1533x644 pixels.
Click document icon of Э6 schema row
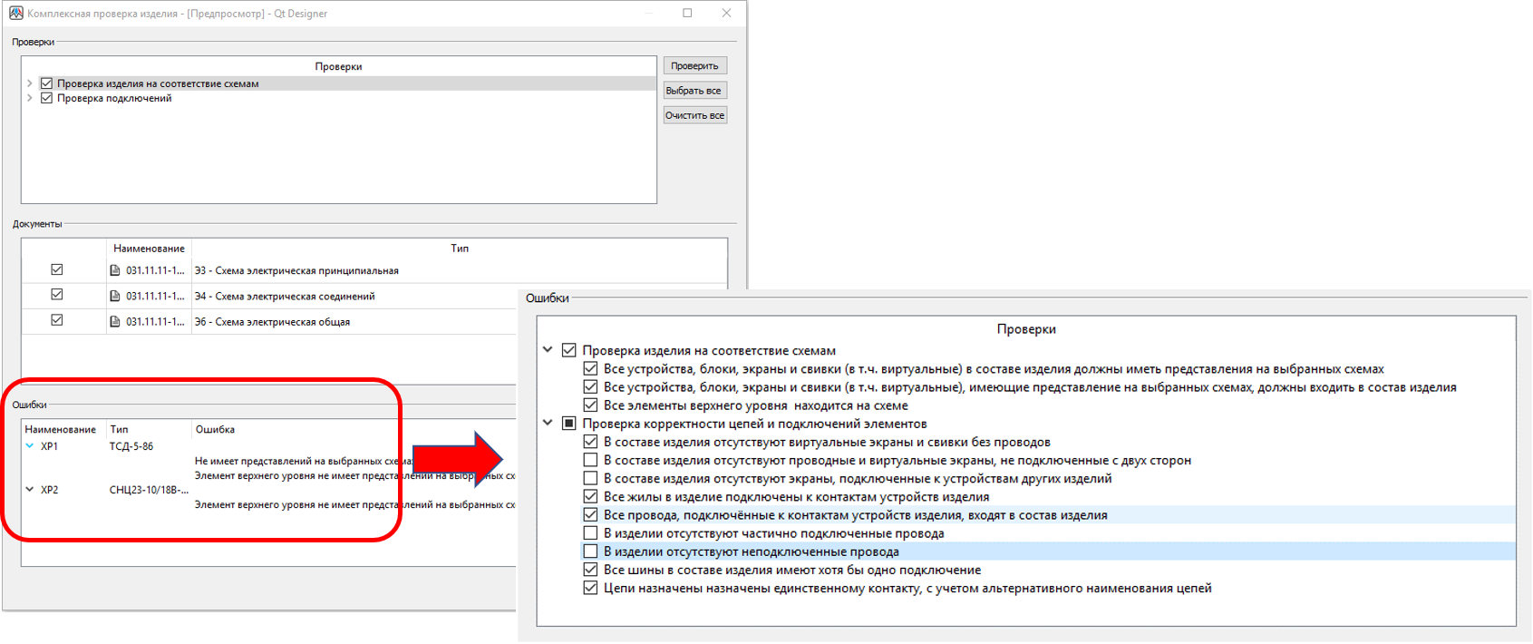coord(115,321)
